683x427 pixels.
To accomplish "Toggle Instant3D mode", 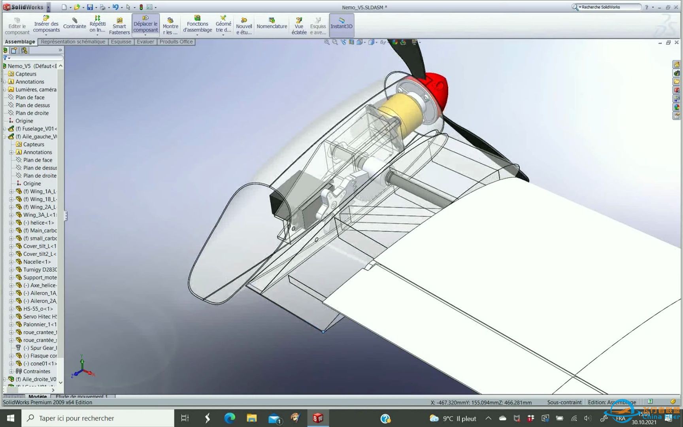I will (x=341, y=25).
